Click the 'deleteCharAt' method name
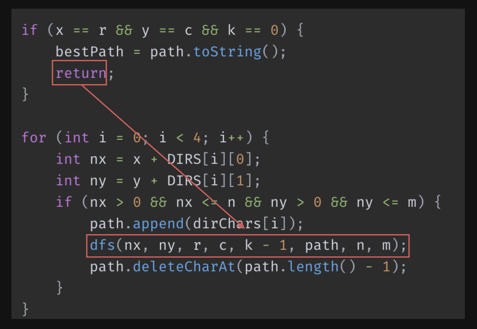The height and width of the screenshot is (329, 477). click(184, 266)
